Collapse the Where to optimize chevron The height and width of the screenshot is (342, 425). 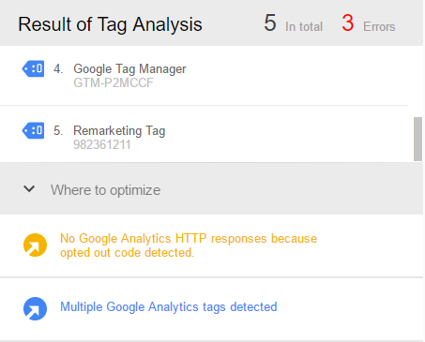tap(29, 189)
